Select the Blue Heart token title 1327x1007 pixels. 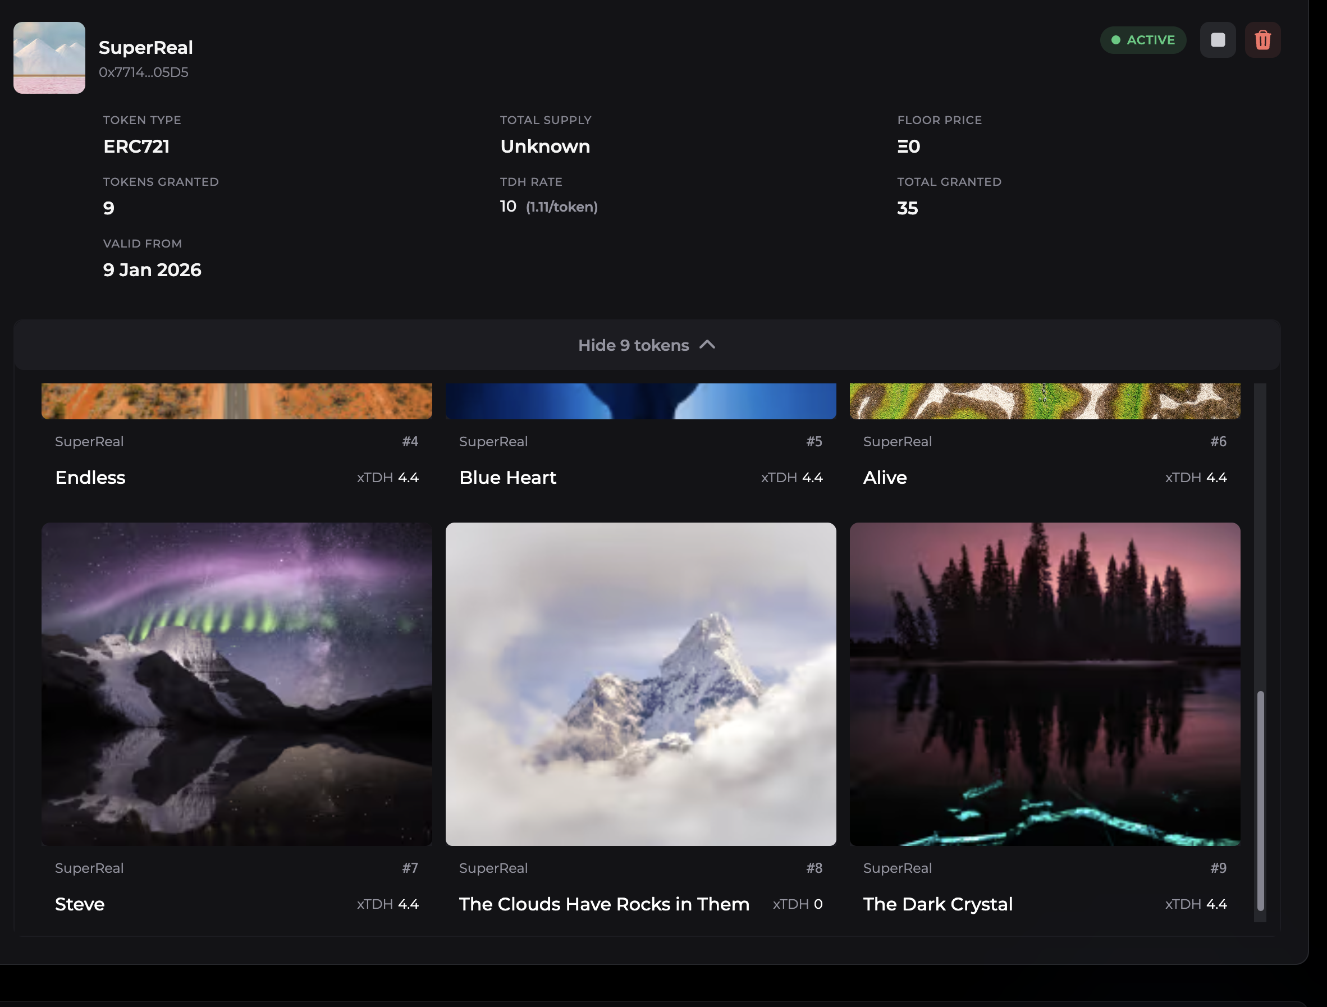coord(507,478)
